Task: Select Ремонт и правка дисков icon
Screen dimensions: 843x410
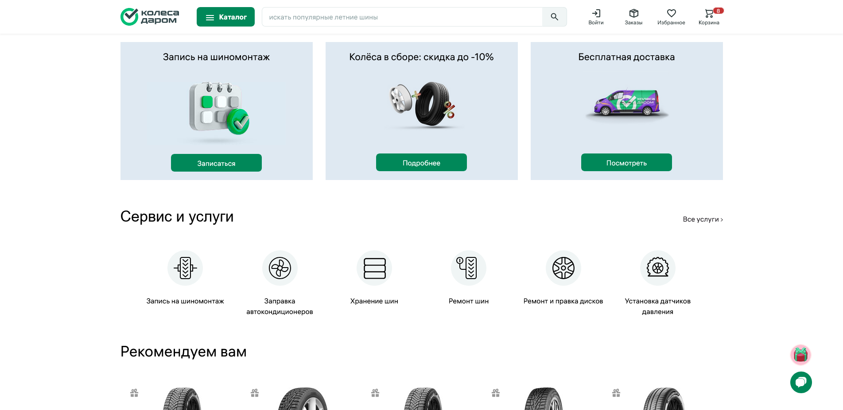Action: [x=563, y=268]
